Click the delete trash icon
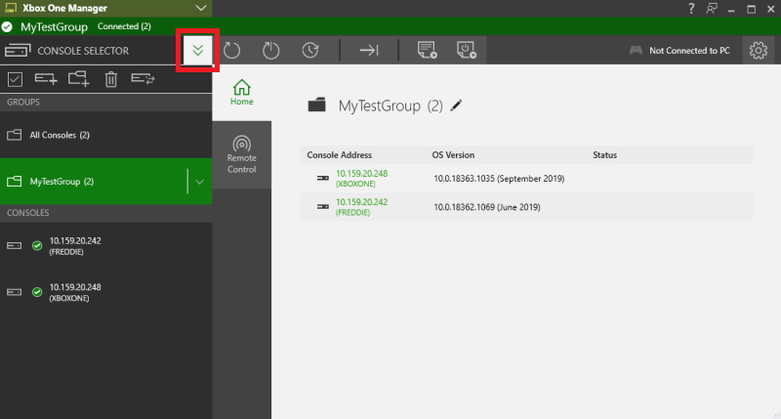 click(x=111, y=79)
